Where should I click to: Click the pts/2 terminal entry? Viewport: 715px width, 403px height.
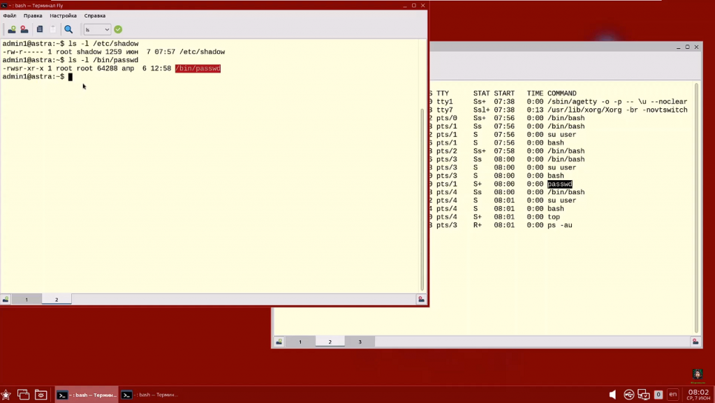click(446, 151)
